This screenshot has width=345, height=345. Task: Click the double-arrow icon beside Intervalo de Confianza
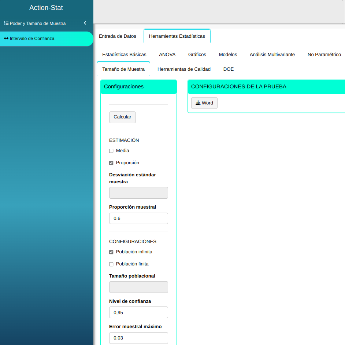pos(6,38)
